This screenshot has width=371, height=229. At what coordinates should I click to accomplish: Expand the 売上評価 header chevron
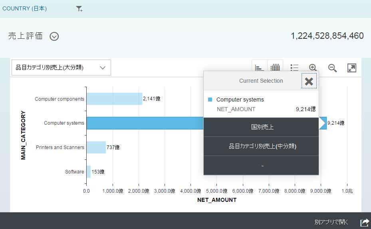click(54, 36)
